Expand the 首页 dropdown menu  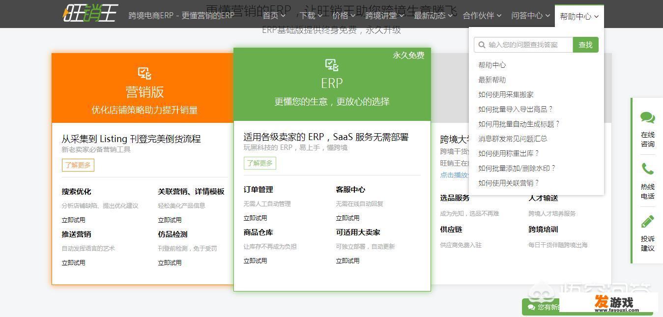274,16
